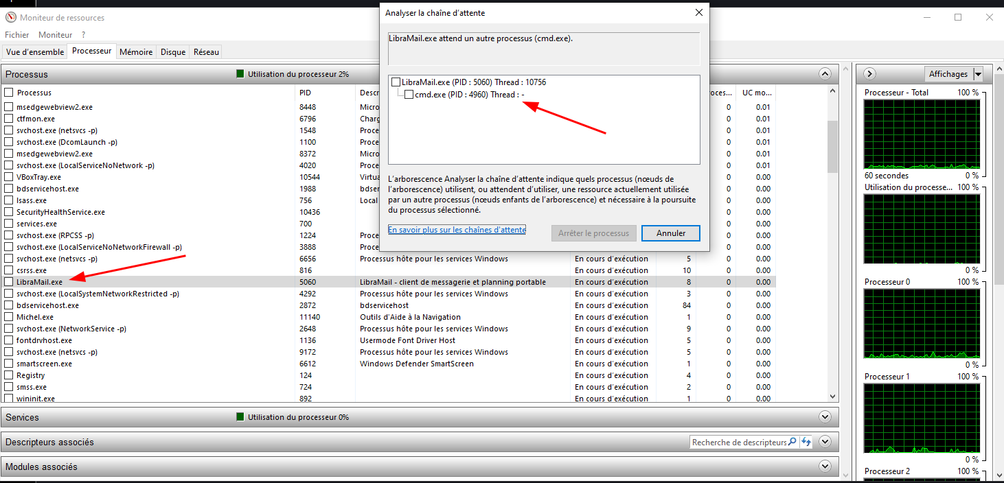1004x483 pixels.
Task: Open the Fichier menu
Action: click(x=17, y=35)
